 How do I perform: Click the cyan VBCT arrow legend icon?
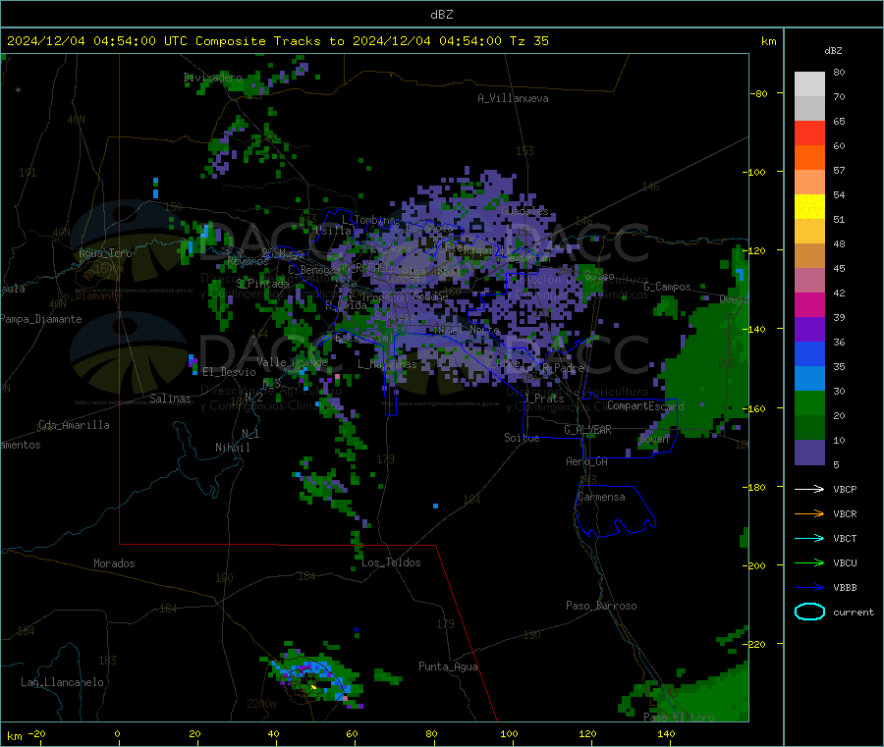click(x=809, y=538)
